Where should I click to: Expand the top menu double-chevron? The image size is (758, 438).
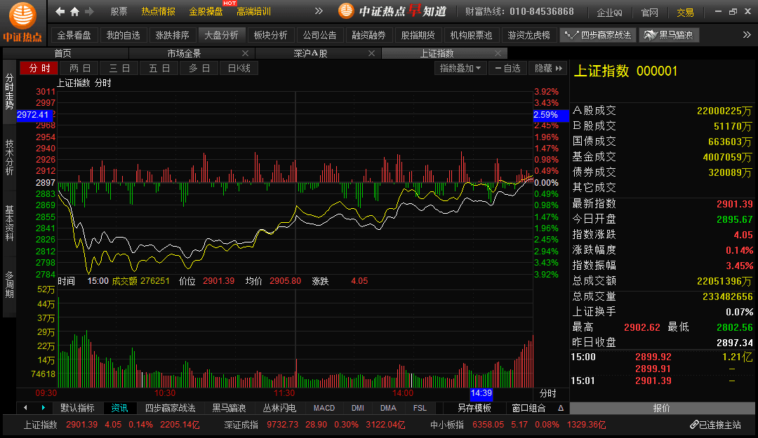click(319, 11)
